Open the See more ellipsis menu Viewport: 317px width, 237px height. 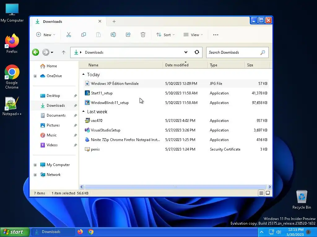point(216,35)
